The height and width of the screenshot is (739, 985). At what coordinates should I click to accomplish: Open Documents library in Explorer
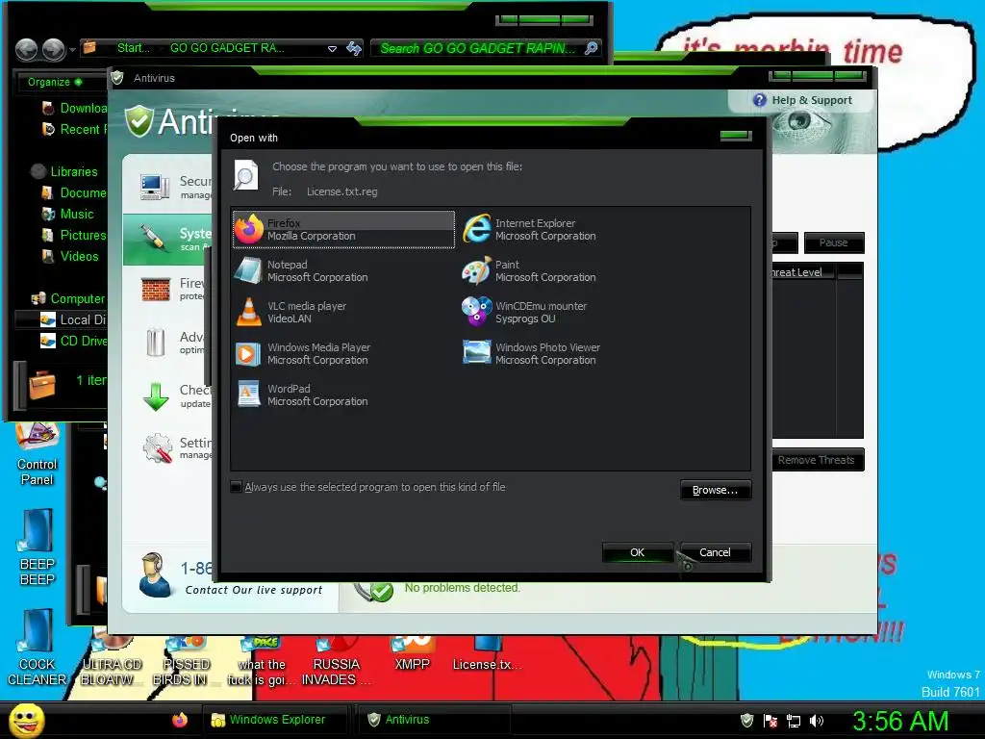tap(74, 192)
